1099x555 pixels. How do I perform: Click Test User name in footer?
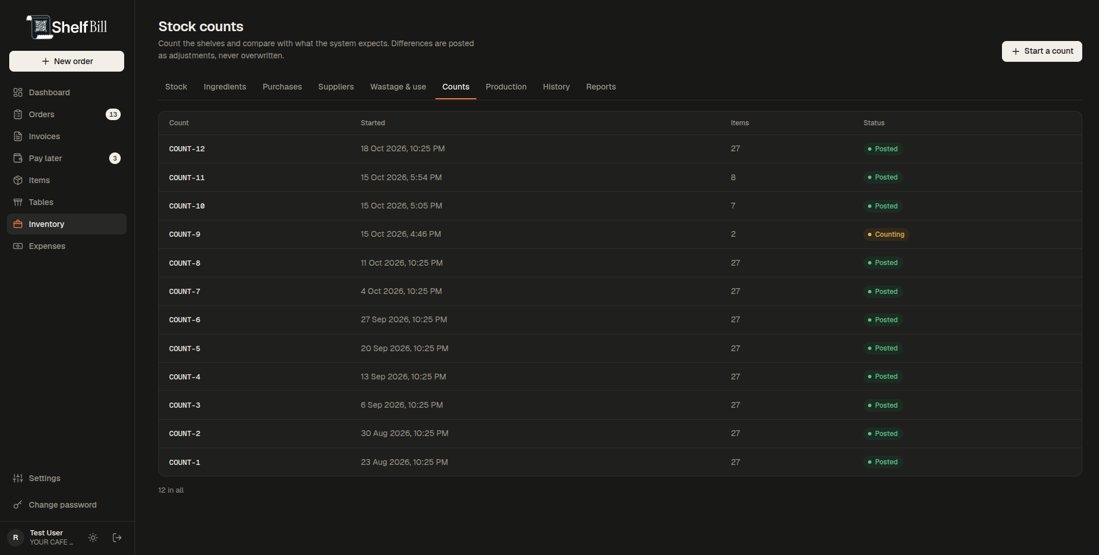(x=46, y=533)
